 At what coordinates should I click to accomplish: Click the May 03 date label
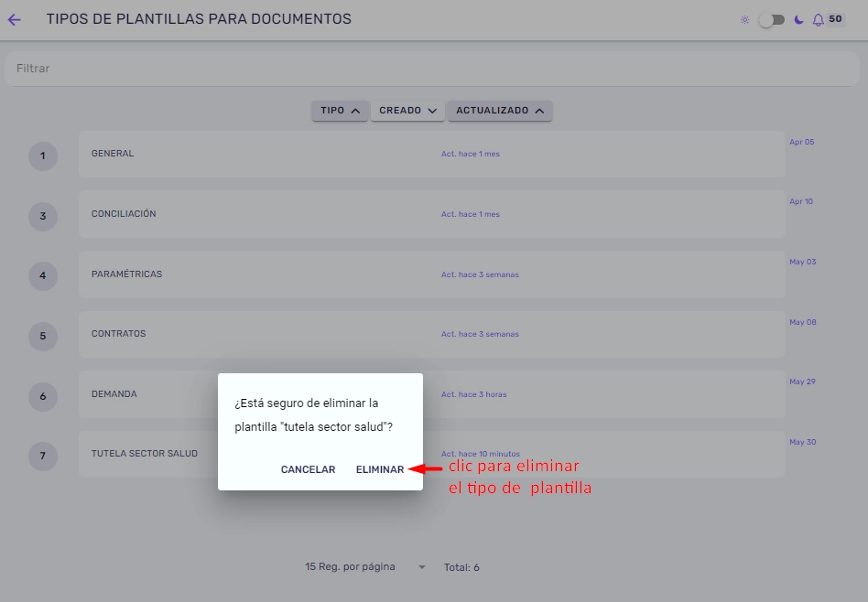tap(803, 263)
